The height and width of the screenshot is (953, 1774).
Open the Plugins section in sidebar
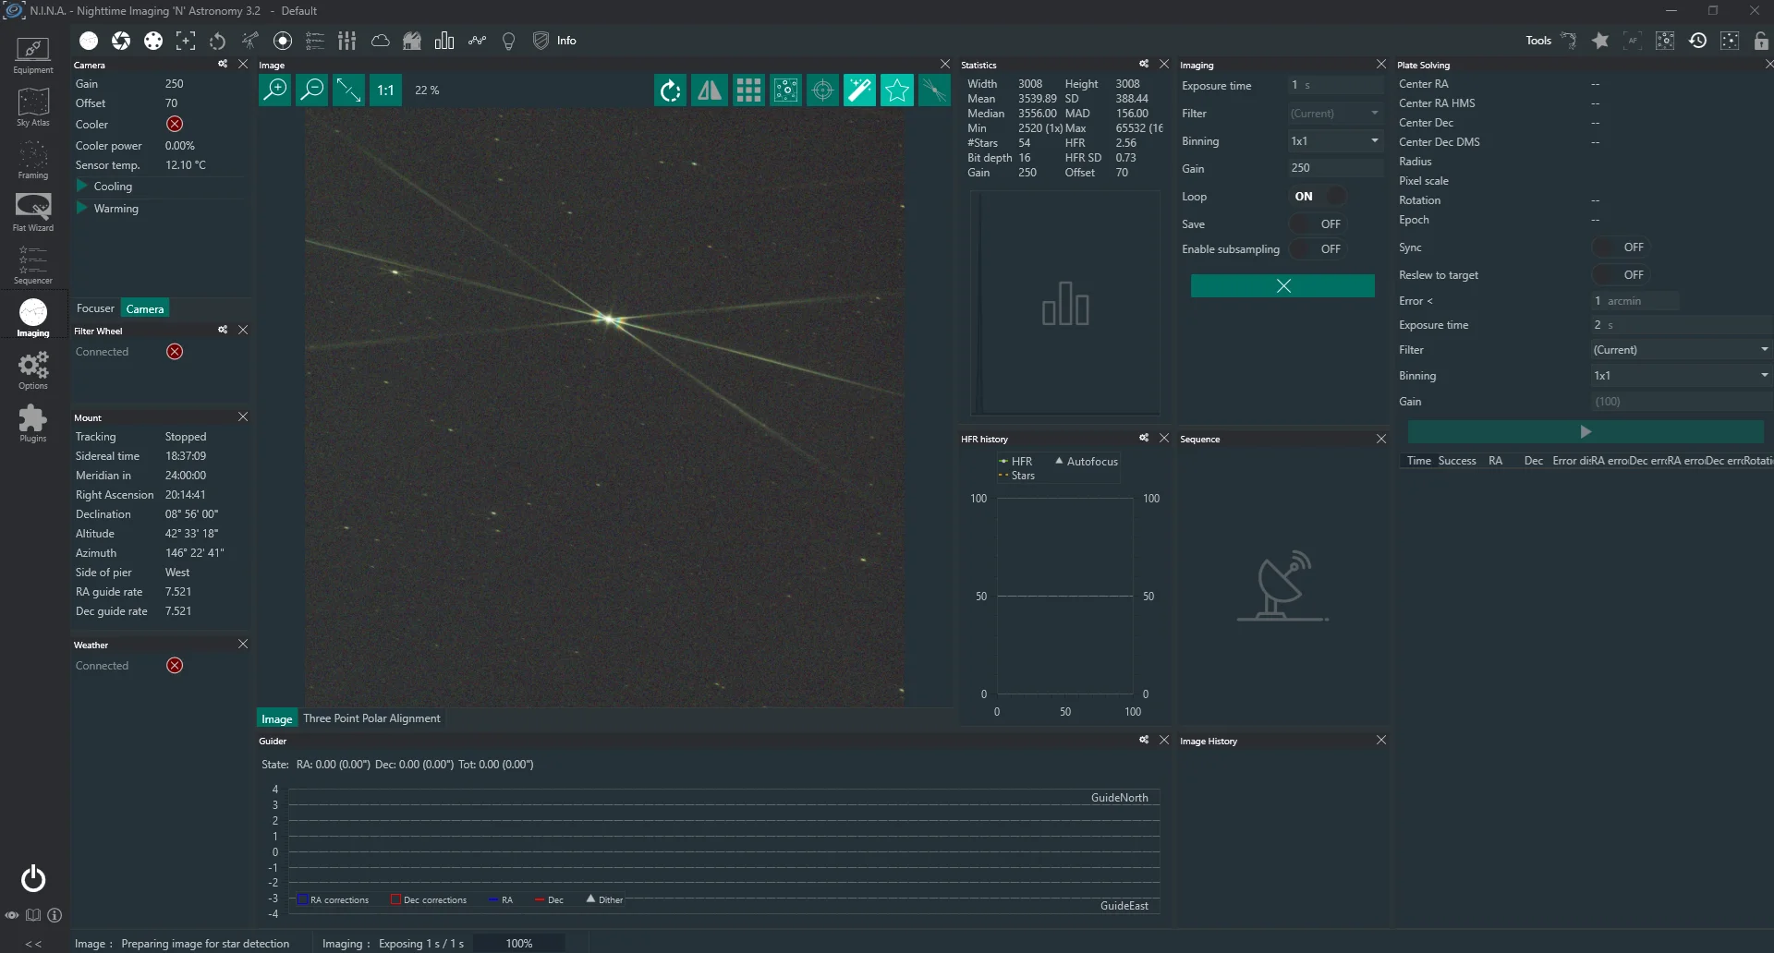pos(33,423)
